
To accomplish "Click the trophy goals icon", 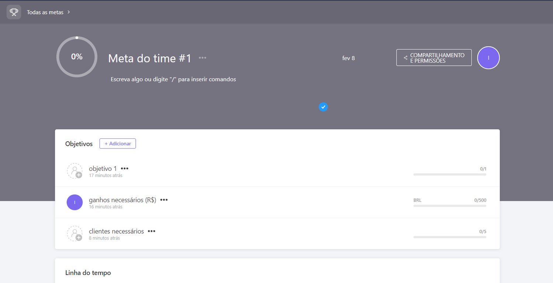I will coord(14,12).
